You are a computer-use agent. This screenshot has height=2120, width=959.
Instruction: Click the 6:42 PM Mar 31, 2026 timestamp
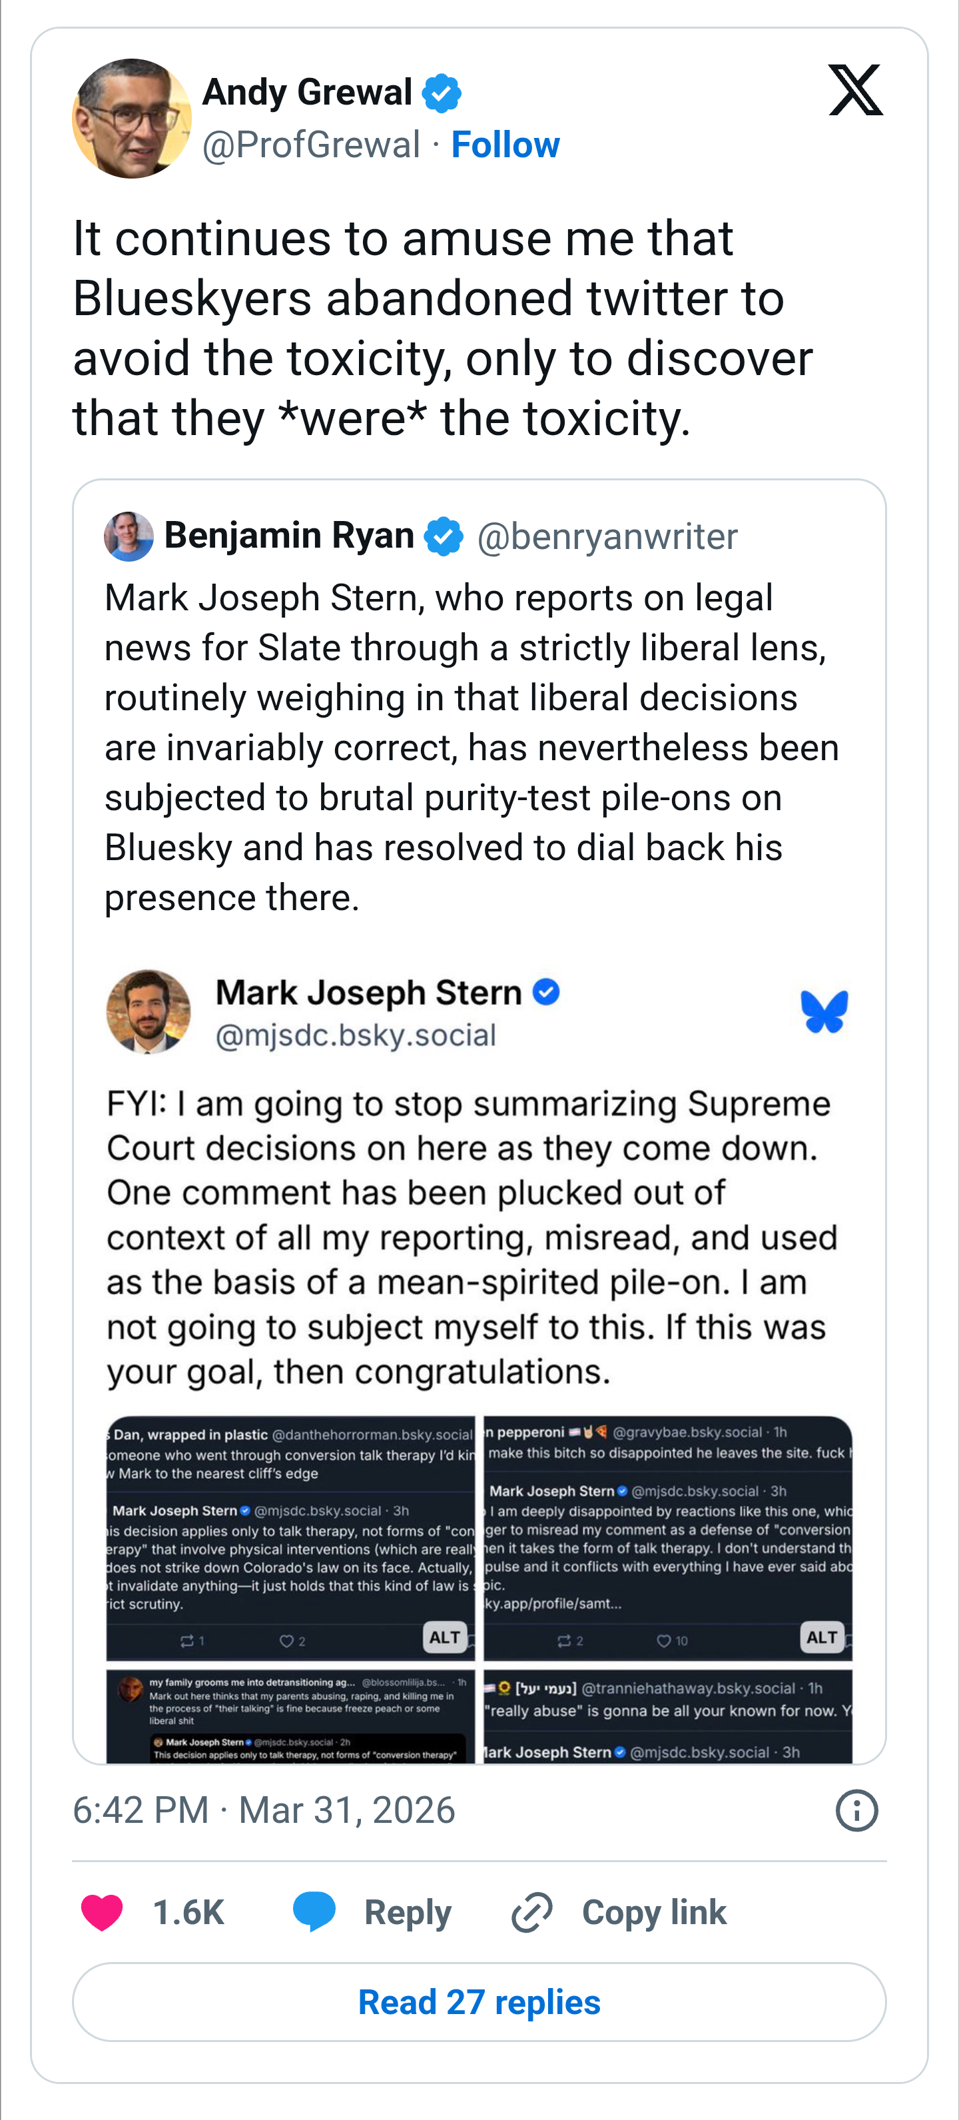(264, 1811)
